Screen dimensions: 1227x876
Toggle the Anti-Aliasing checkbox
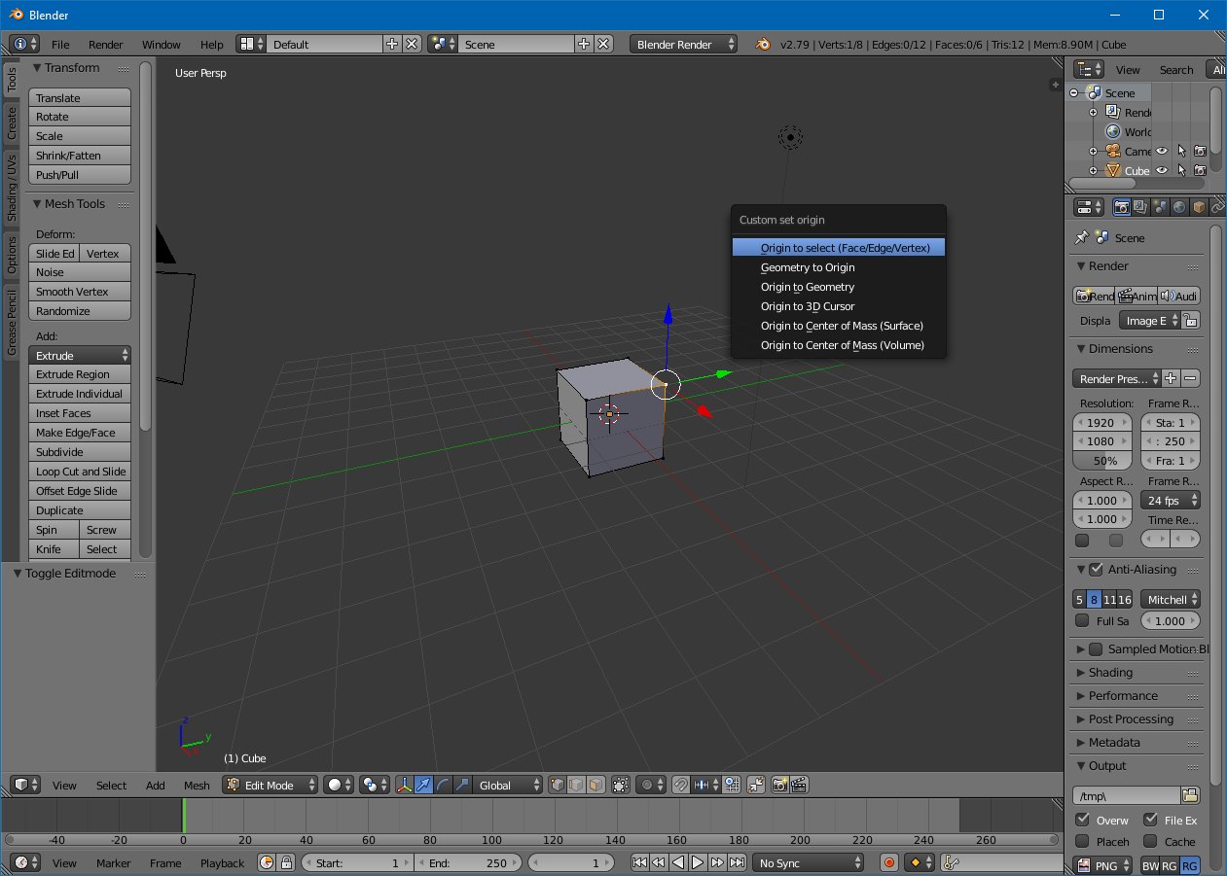click(1097, 570)
